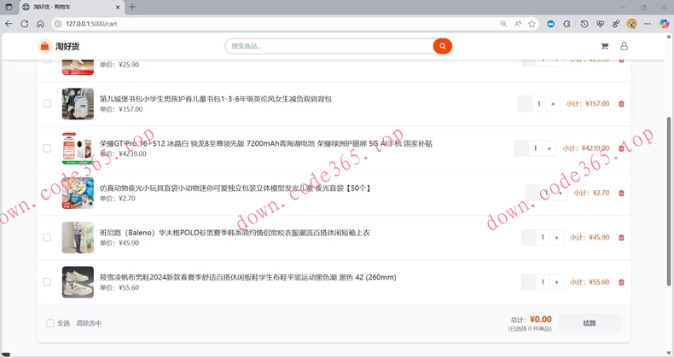
Task: Delete the ¥45.90 POLO shirt item
Action: [x=621, y=237]
